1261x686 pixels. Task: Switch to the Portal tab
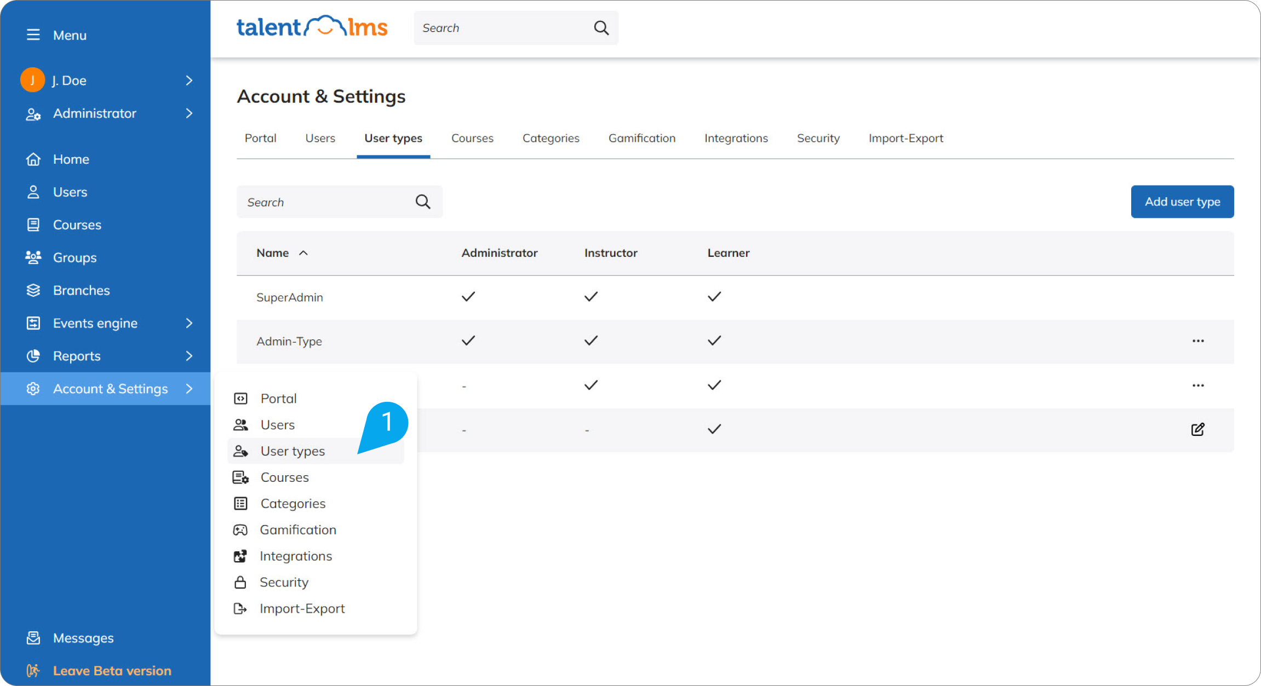(260, 139)
